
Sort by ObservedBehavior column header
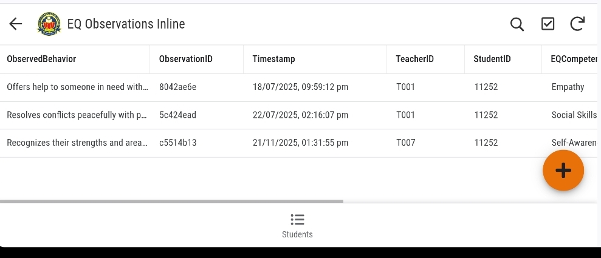pos(41,59)
